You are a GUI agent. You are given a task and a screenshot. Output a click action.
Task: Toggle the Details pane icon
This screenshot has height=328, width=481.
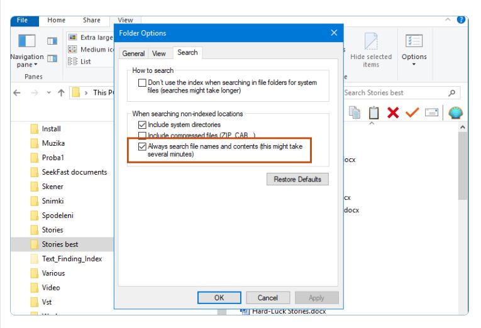(52, 58)
